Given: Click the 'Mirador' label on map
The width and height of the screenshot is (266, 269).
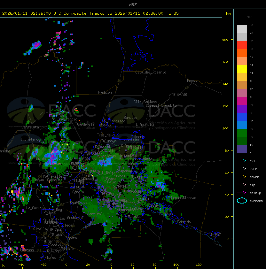Looking at the screenshot, I should point(135,216).
